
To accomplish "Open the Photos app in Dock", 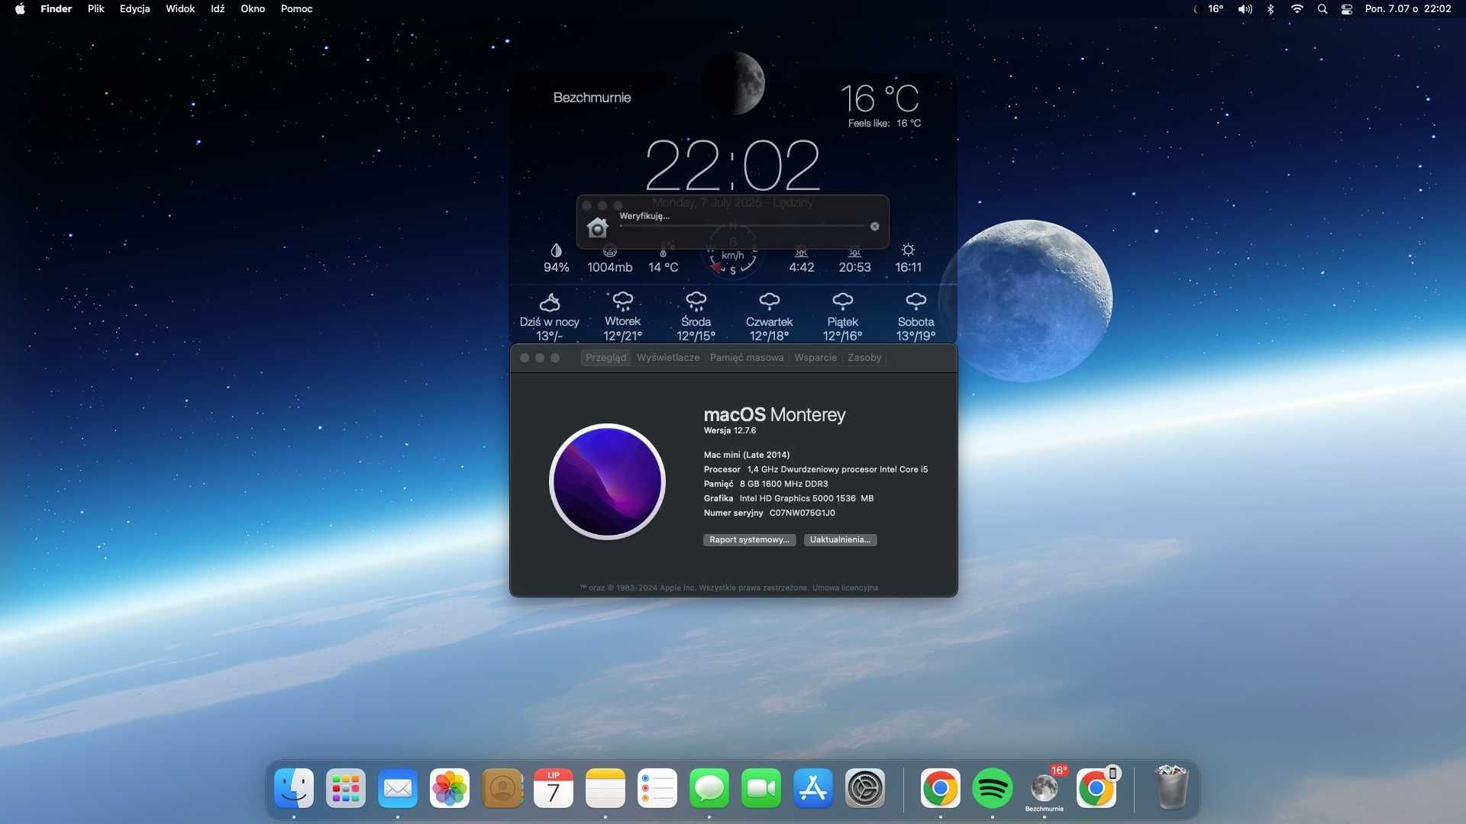I will (450, 788).
